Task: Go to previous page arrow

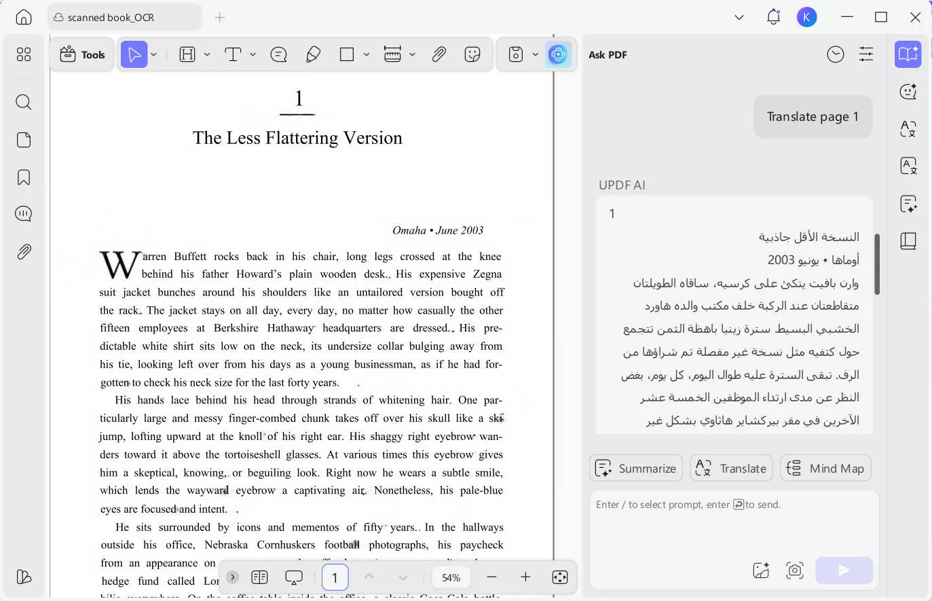Action: pyautogui.click(x=369, y=577)
